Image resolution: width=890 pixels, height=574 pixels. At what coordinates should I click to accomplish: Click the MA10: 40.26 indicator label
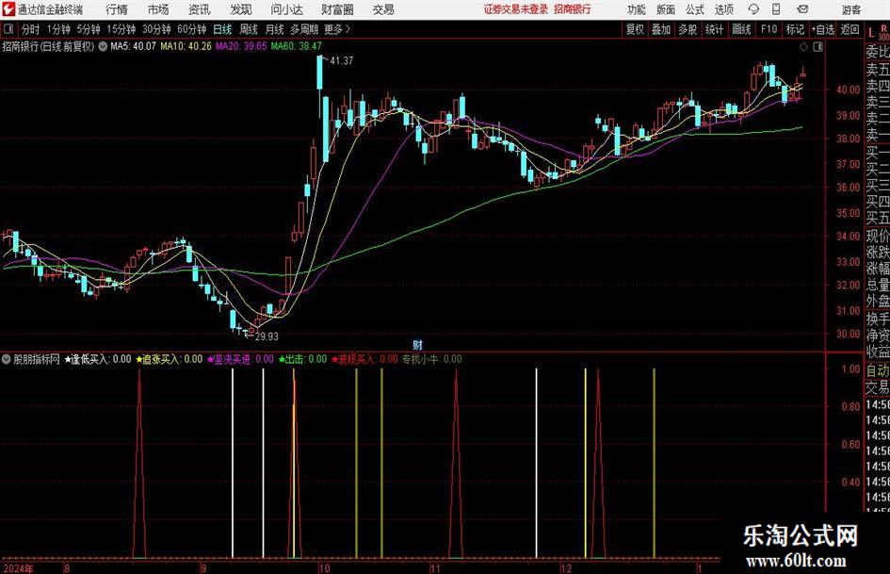pyautogui.click(x=186, y=46)
